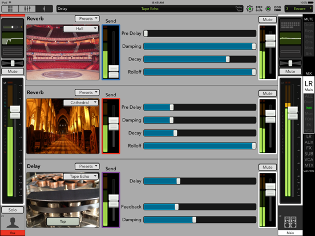Viewport: 315px width, 236px height.
Task: Select the AUX masters tab
Action: tap(309, 143)
